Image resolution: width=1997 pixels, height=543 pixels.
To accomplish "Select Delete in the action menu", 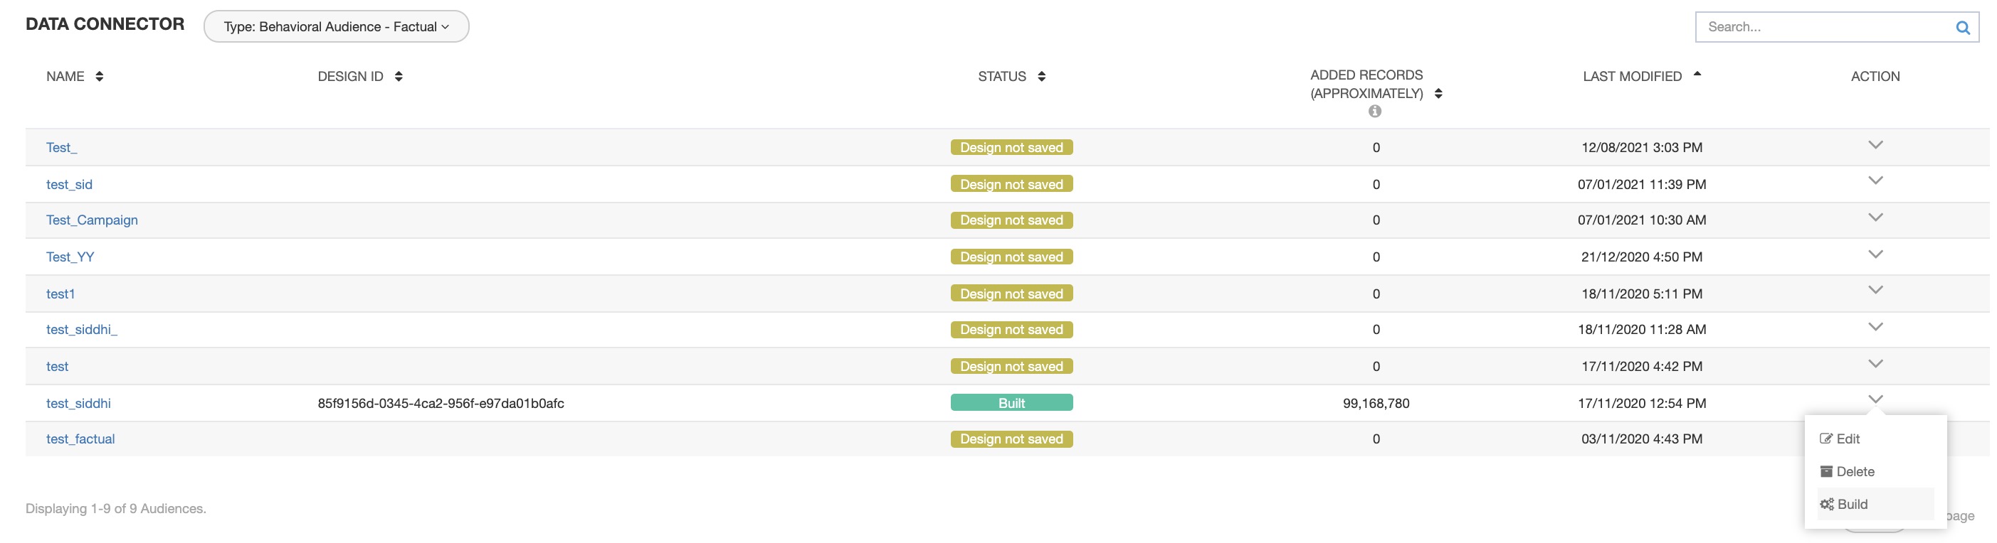I will tap(1853, 472).
